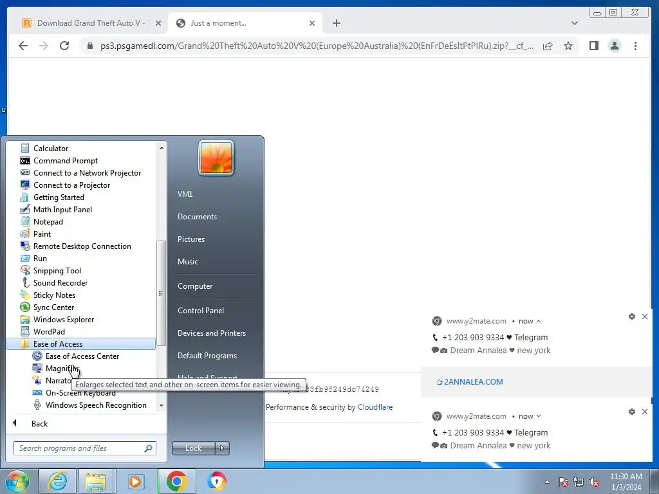The height and width of the screenshot is (494, 659).
Task: Open Control Panel
Action: [x=201, y=310]
